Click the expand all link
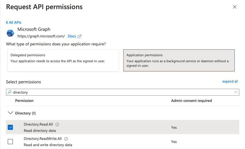 pyautogui.click(x=230, y=81)
